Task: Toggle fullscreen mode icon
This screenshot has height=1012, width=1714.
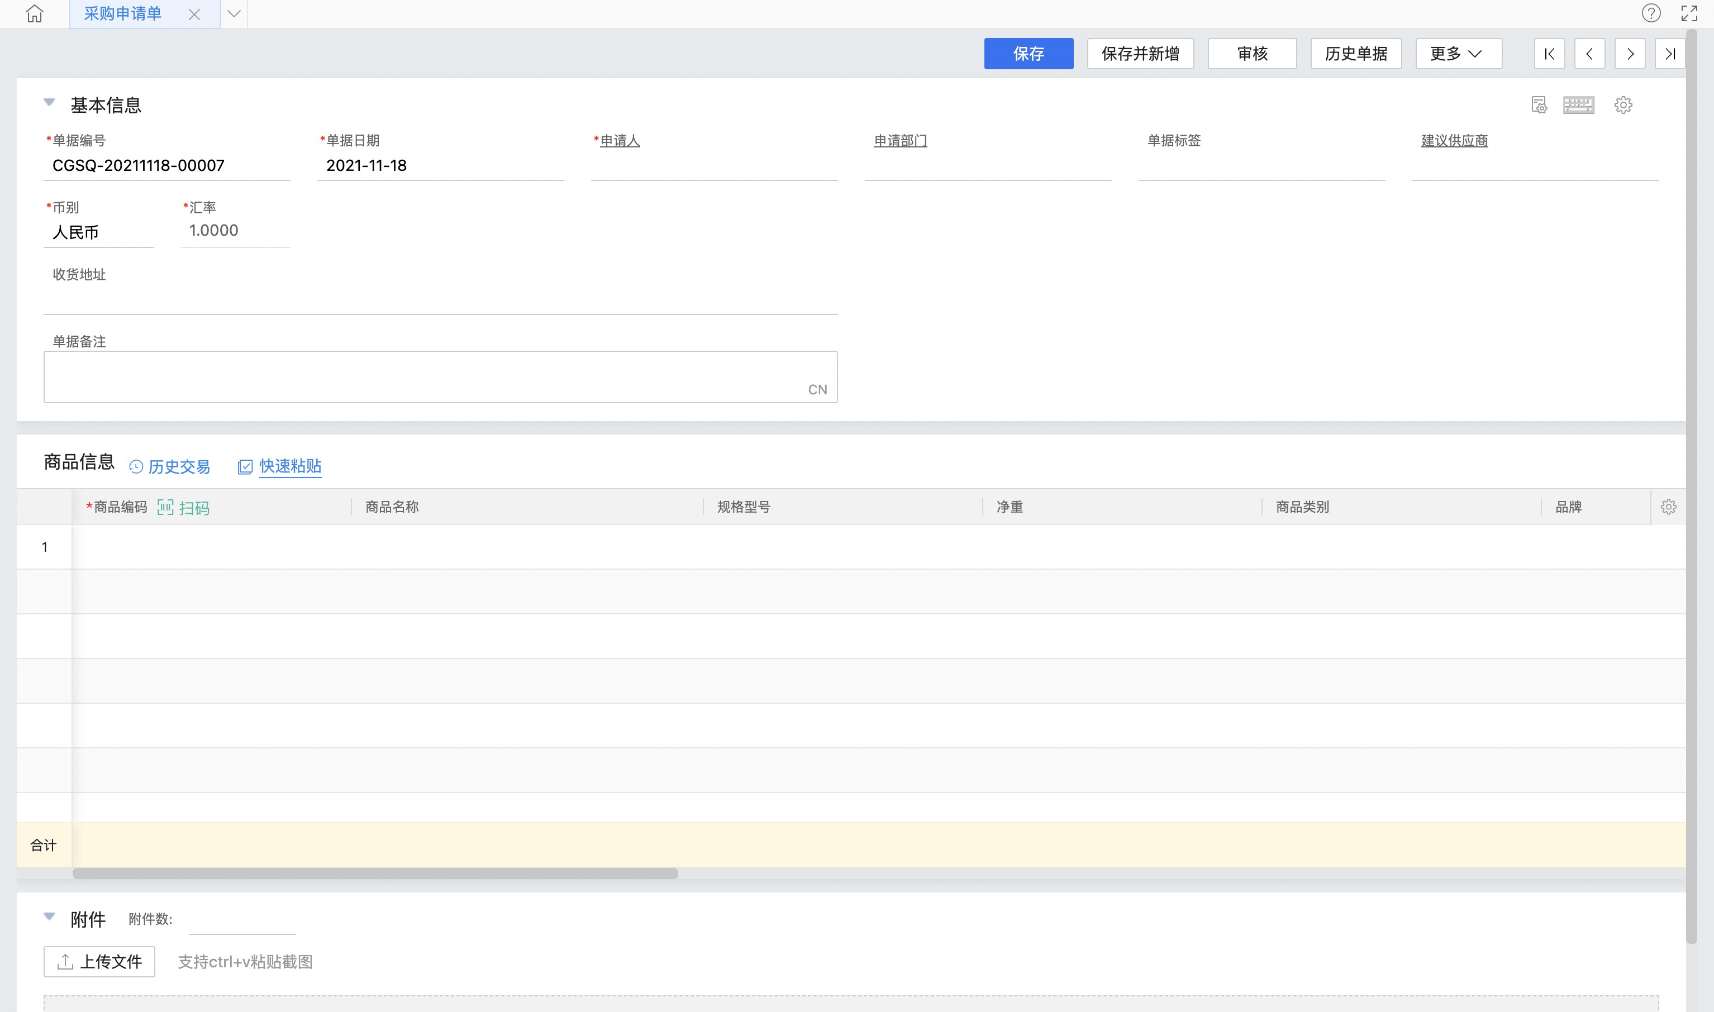Action: (x=1689, y=13)
